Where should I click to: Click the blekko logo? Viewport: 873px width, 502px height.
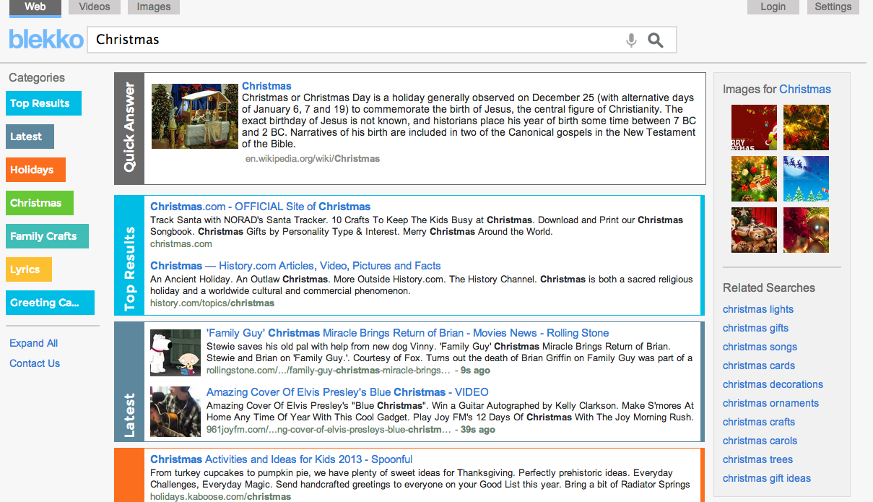point(46,39)
